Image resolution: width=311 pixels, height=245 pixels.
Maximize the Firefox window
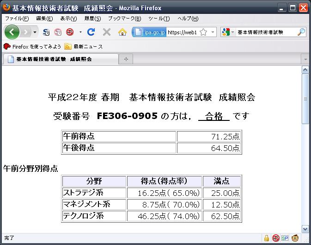pos(293,8)
